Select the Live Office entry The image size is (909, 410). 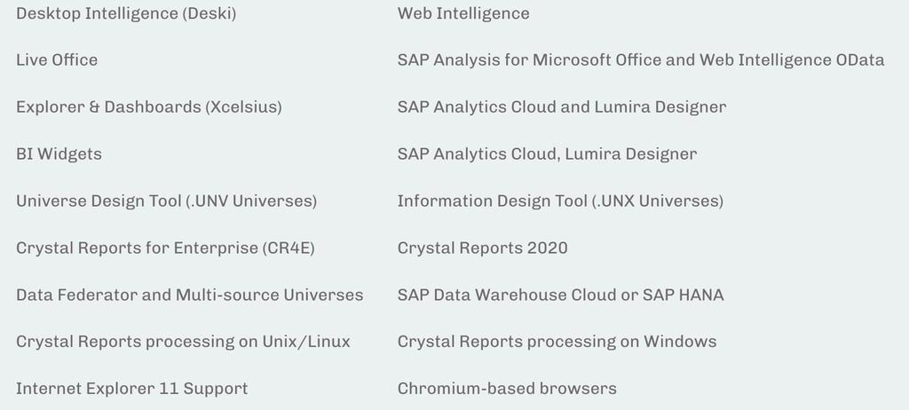point(57,60)
